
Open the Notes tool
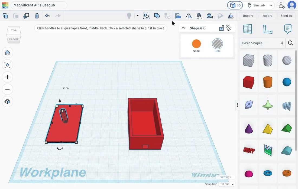pyautogui.click(x=288, y=29)
